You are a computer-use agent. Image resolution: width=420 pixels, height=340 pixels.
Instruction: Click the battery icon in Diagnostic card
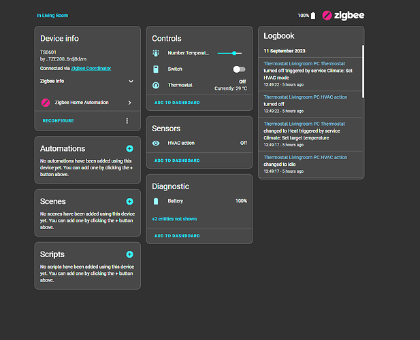[x=156, y=201]
